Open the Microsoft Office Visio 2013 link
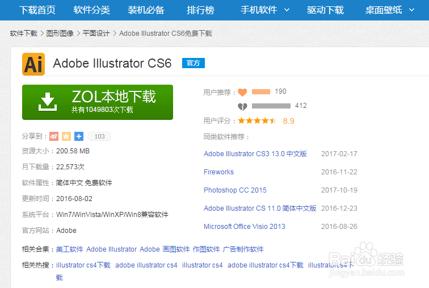This screenshot has height=288, width=429. pyautogui.click(x=245, y=227)
